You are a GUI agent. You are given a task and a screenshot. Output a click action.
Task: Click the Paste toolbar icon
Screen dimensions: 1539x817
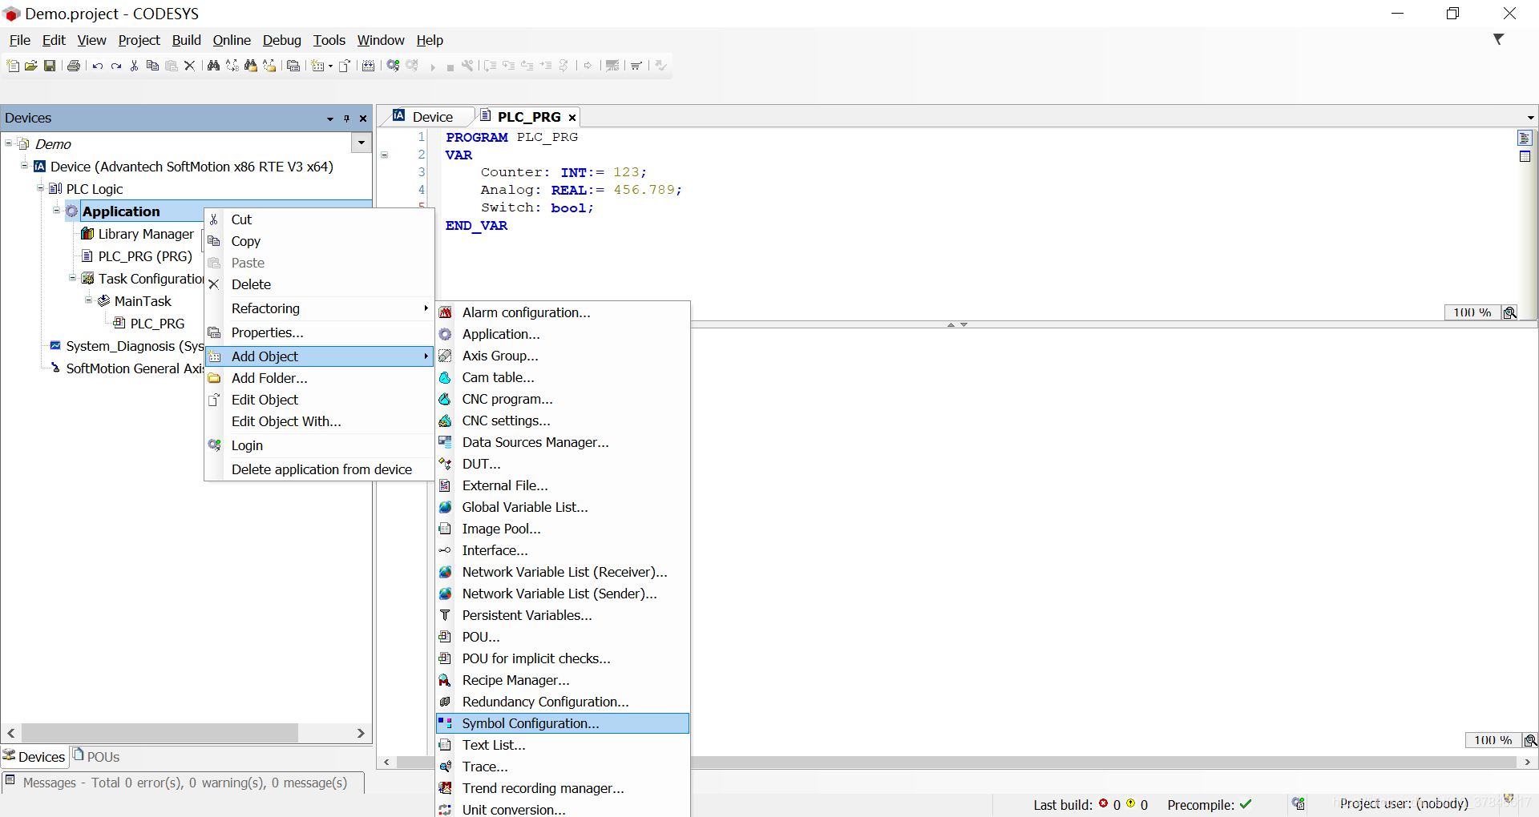[x=171, y=66]
